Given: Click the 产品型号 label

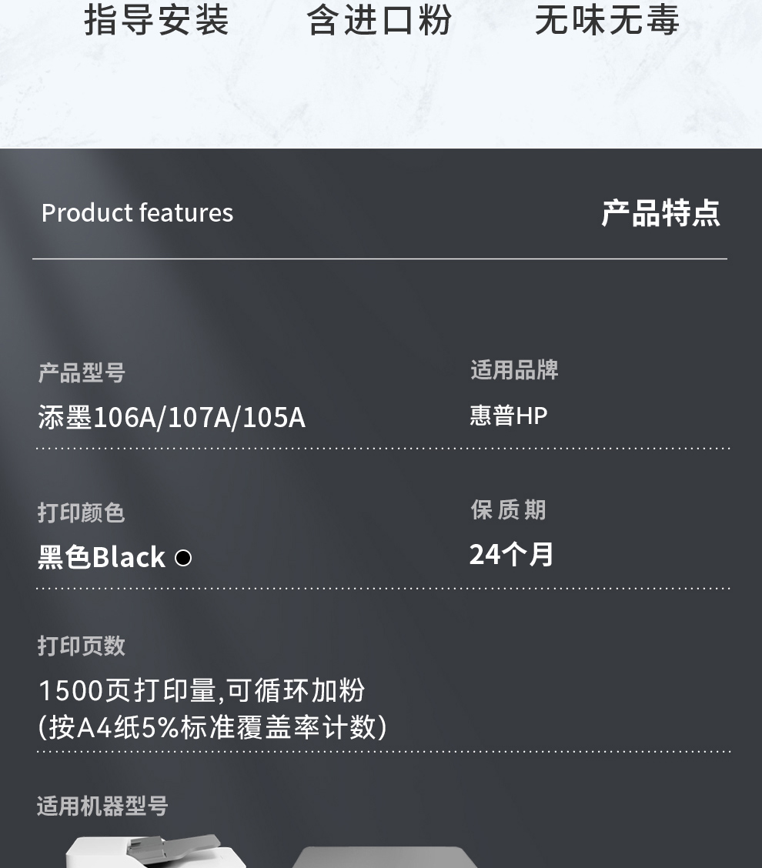Looking at the screenshot, I should click(x=82, y=372).
